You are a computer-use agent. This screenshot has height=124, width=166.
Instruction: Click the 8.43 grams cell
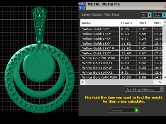(x=128, y=63)
